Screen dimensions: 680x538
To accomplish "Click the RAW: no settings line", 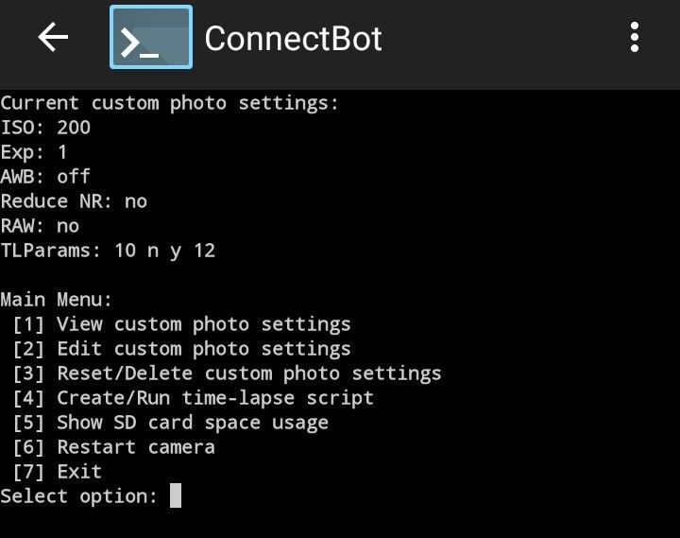I will tap(41, 226).
